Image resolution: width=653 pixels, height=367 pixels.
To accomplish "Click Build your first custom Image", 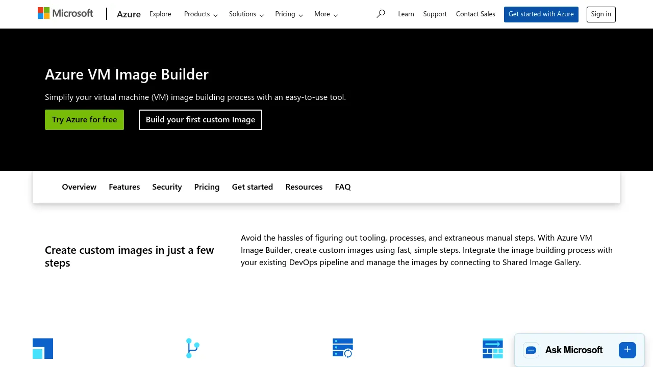I will point(200,120).
